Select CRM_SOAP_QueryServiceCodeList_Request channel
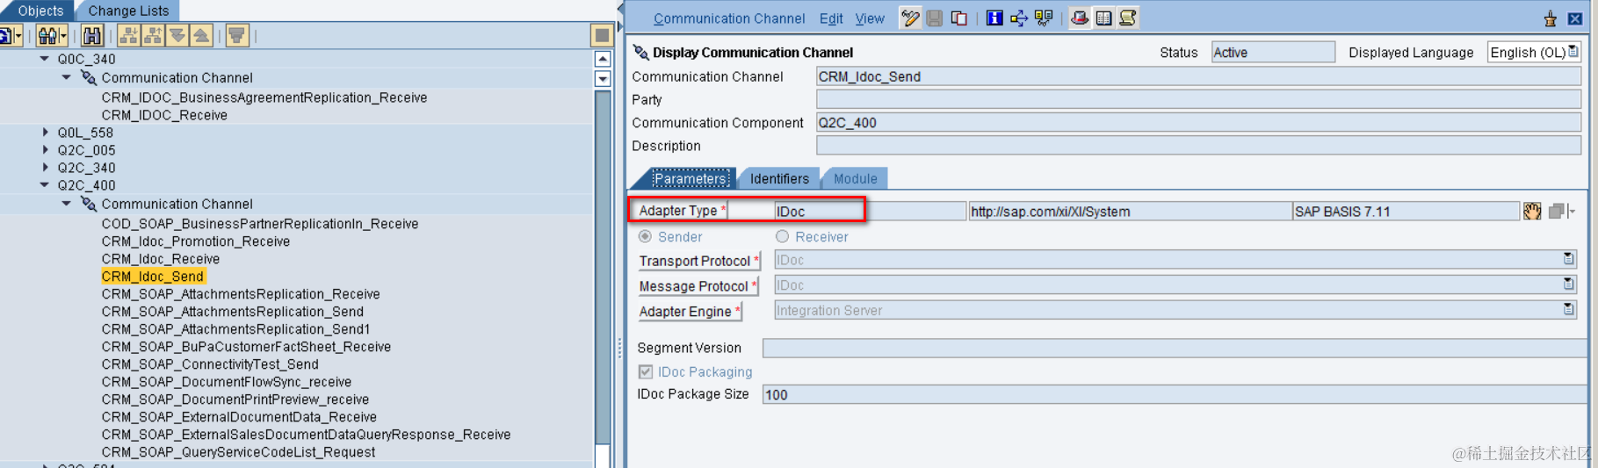Screen dimensions: 1598x468 pyautogui.click(x=238, y=452)
